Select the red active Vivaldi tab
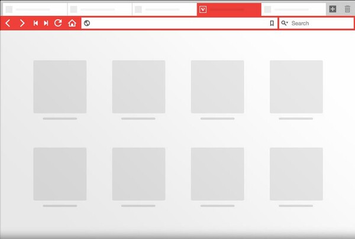The height and width of the screenshot is (239, 355). coord(229,9)
